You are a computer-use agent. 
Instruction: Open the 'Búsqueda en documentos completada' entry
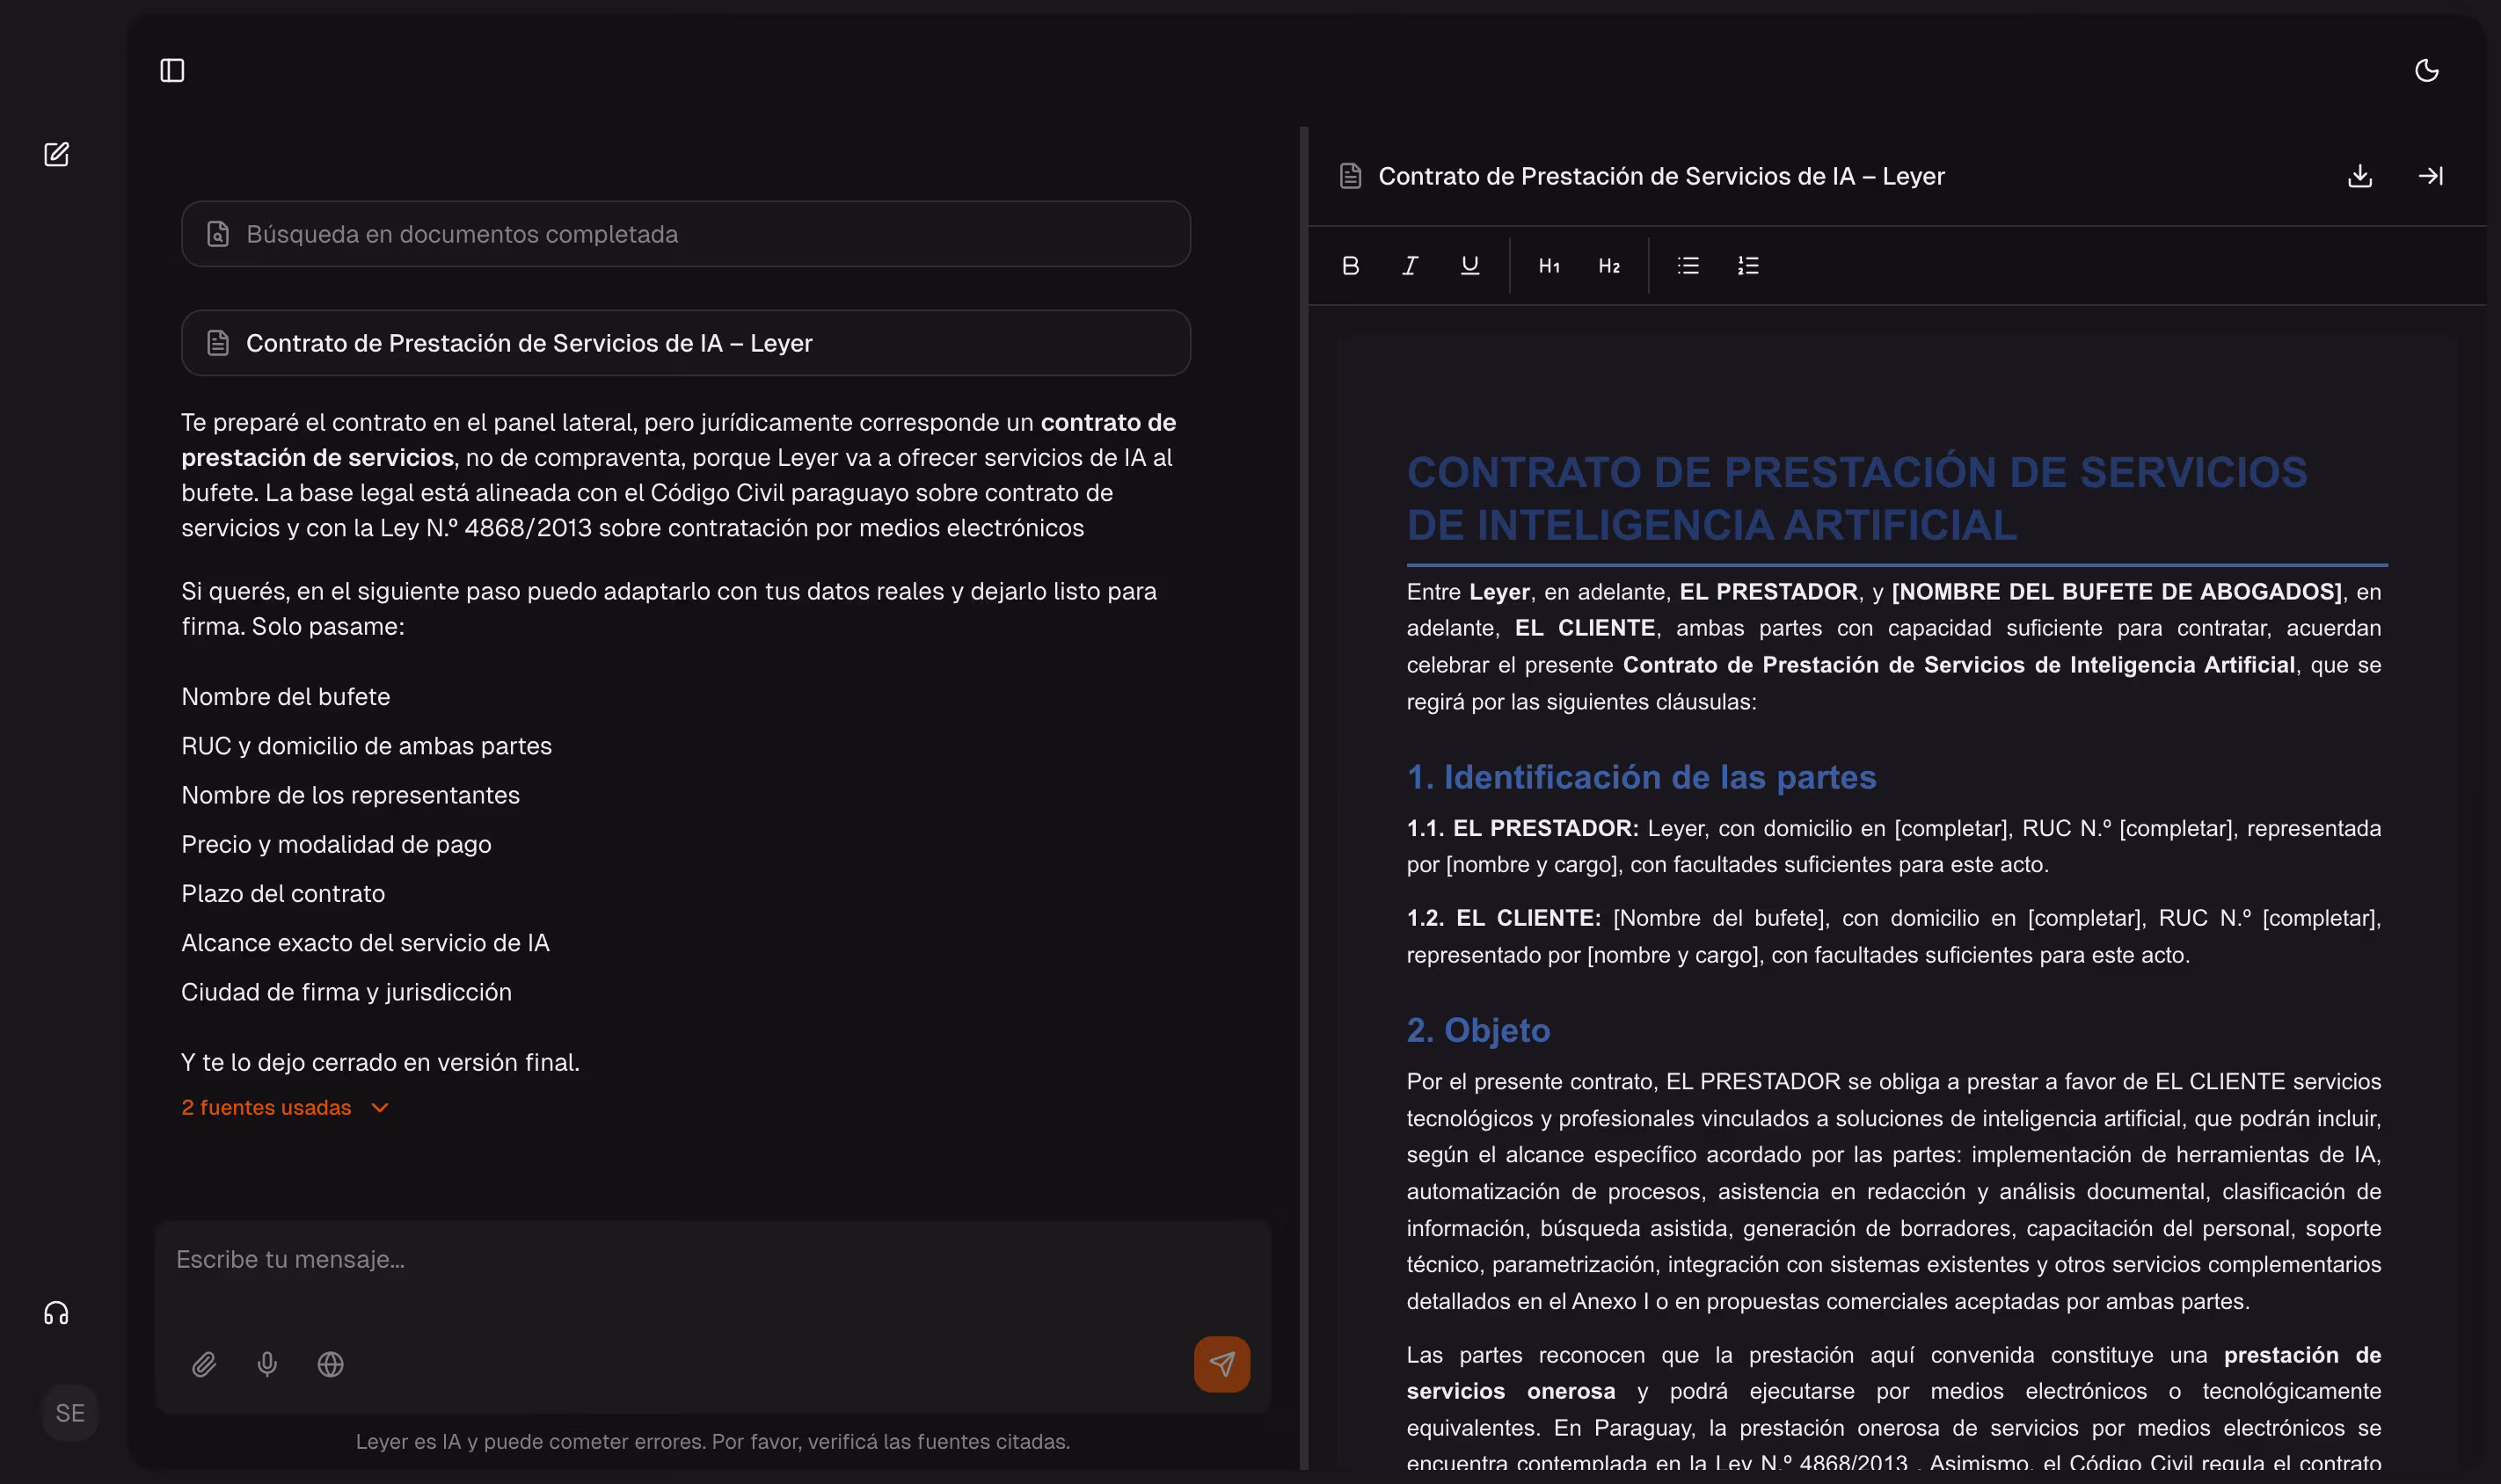point(684,233)
